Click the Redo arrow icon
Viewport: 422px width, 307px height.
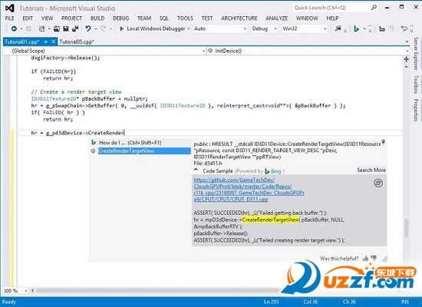point(103,28)
